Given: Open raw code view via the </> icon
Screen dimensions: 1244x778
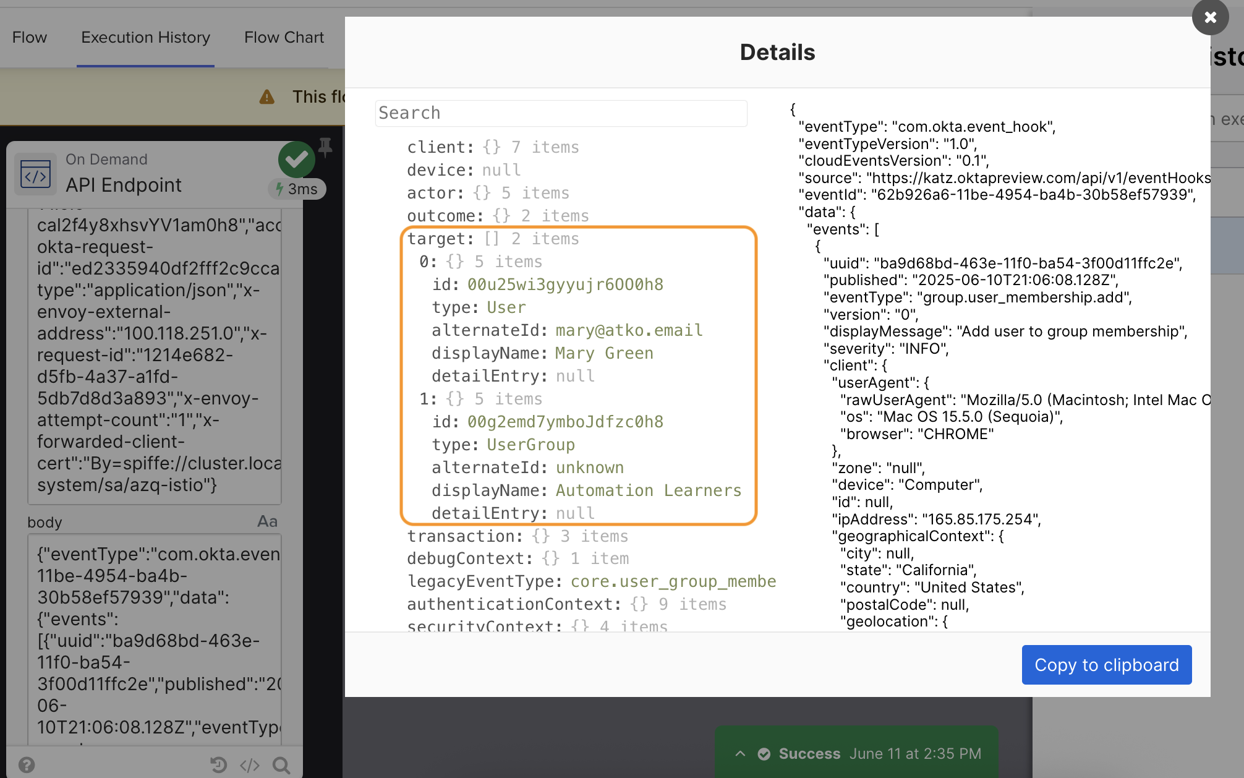Looking at the screenshot, I should tap(249, 766).
